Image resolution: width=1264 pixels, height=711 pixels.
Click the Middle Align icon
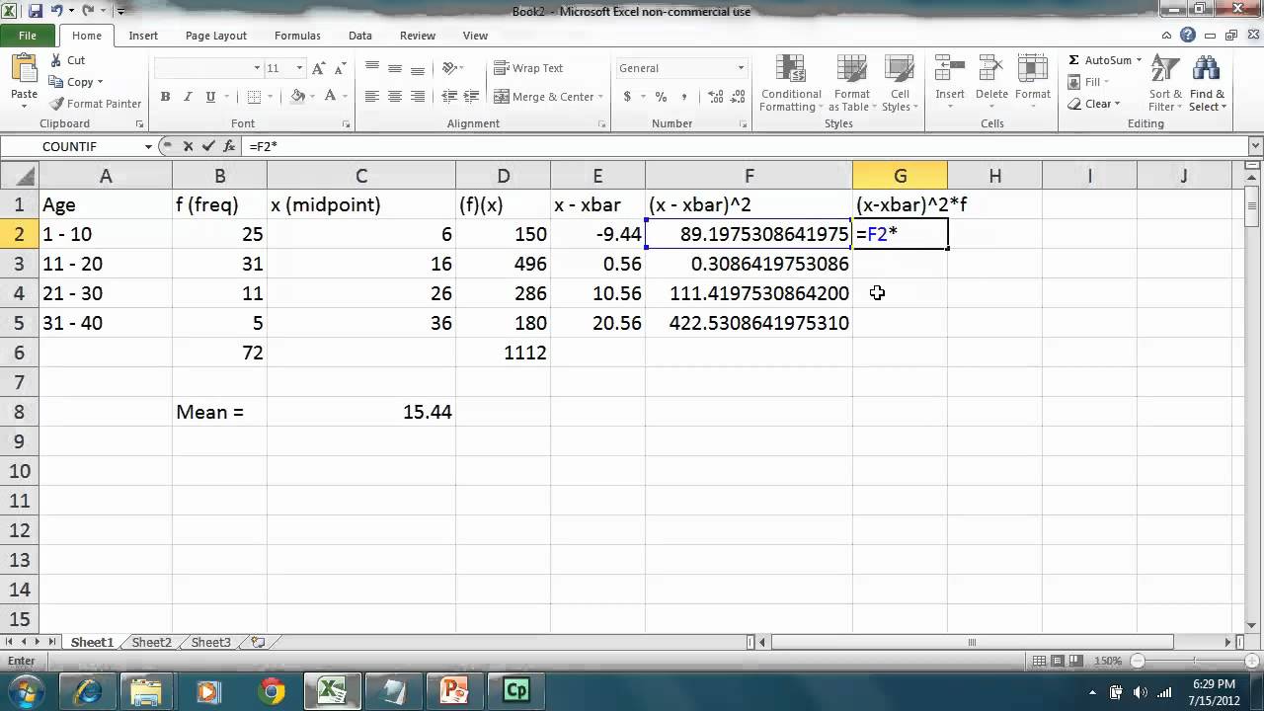tap(395, 68)
